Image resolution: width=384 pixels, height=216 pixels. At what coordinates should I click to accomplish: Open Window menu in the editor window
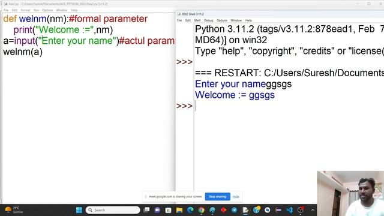tap(62, 10)
